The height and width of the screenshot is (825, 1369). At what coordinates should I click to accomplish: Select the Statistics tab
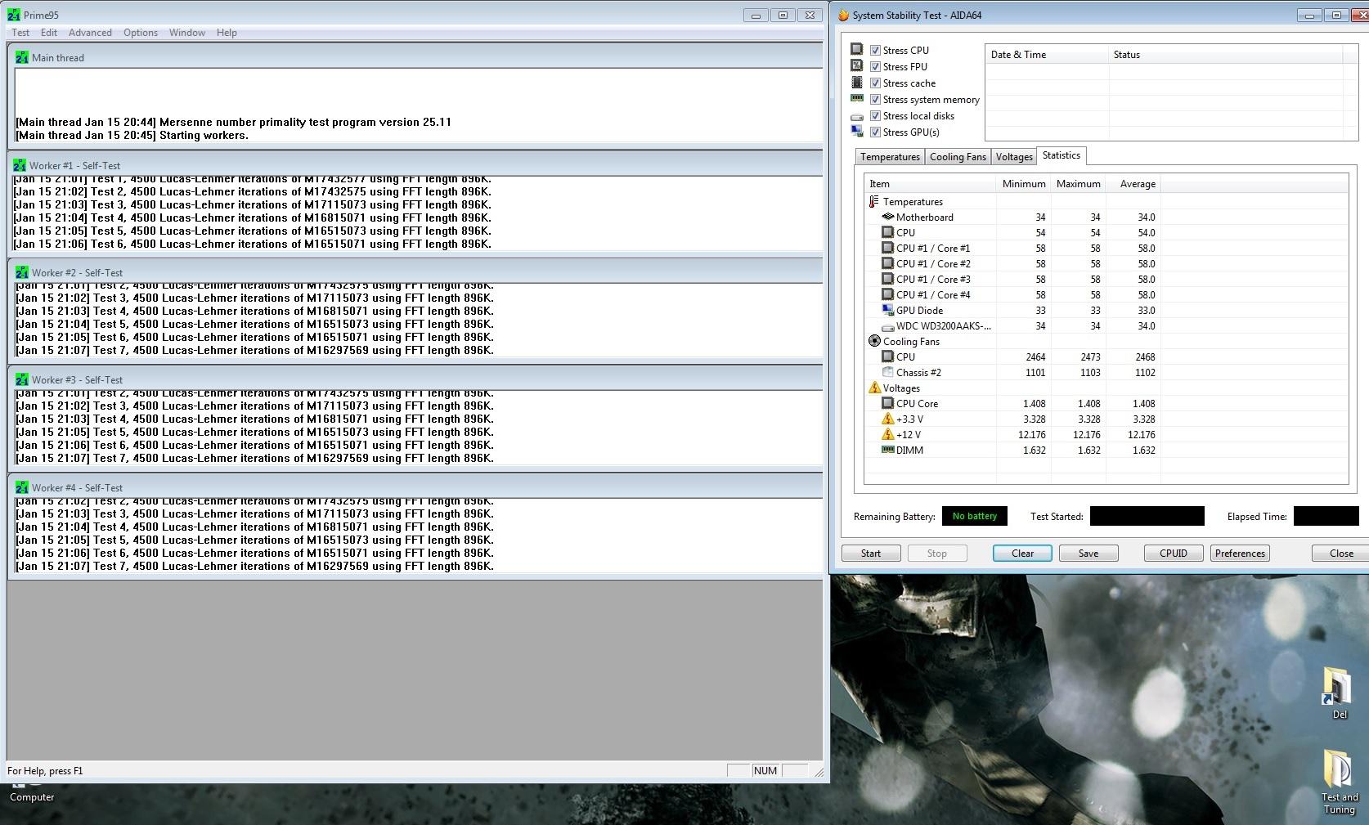point(1062,155)
